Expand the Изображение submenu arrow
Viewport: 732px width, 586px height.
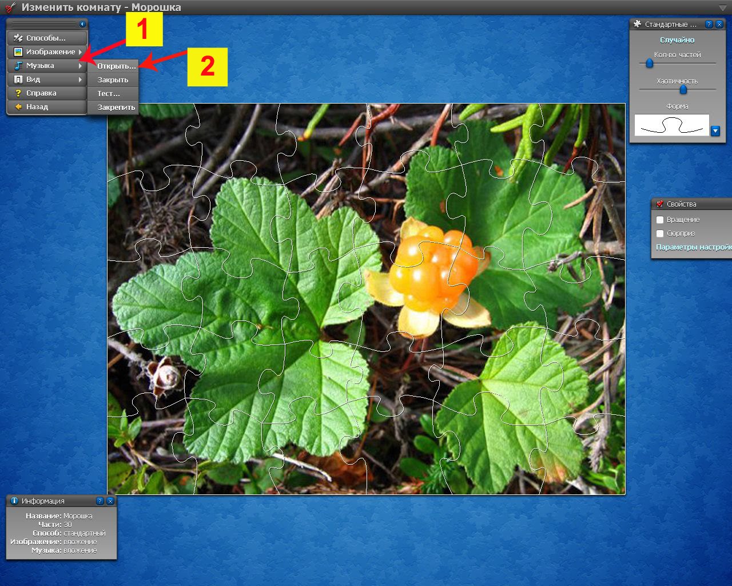pyautogui.click(x=81, y=52)
